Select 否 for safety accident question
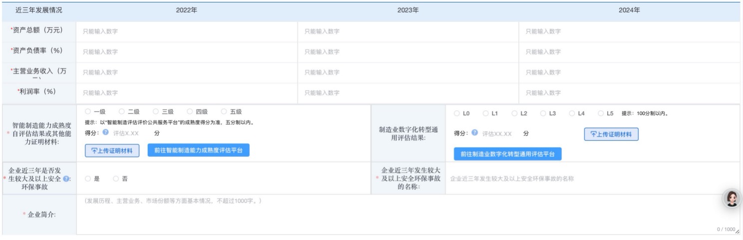 point(116,178)
